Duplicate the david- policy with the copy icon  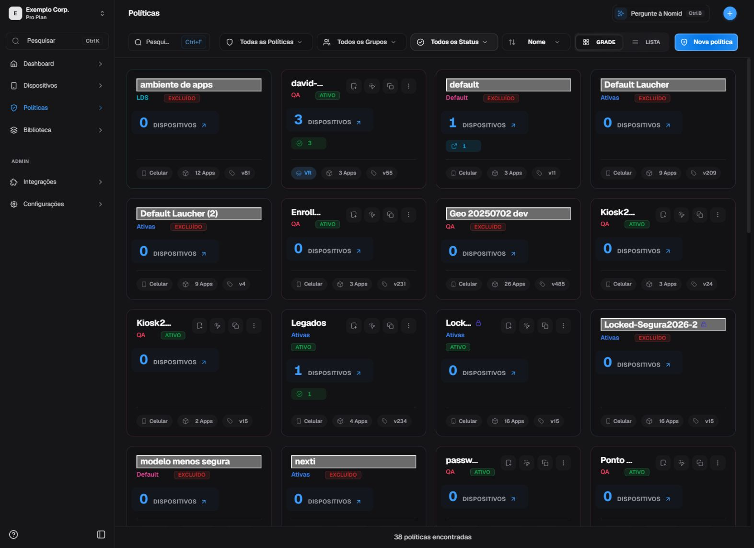click(x=390, y=86)
